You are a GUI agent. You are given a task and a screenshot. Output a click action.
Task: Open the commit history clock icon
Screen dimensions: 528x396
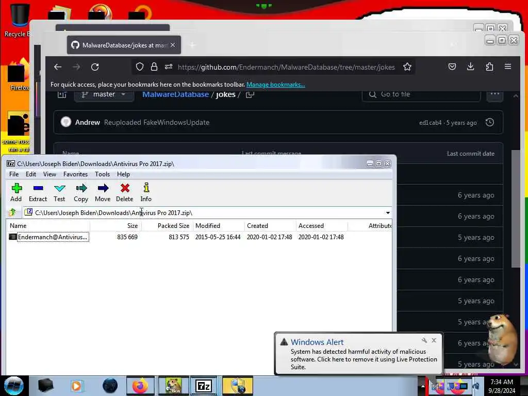490,122
